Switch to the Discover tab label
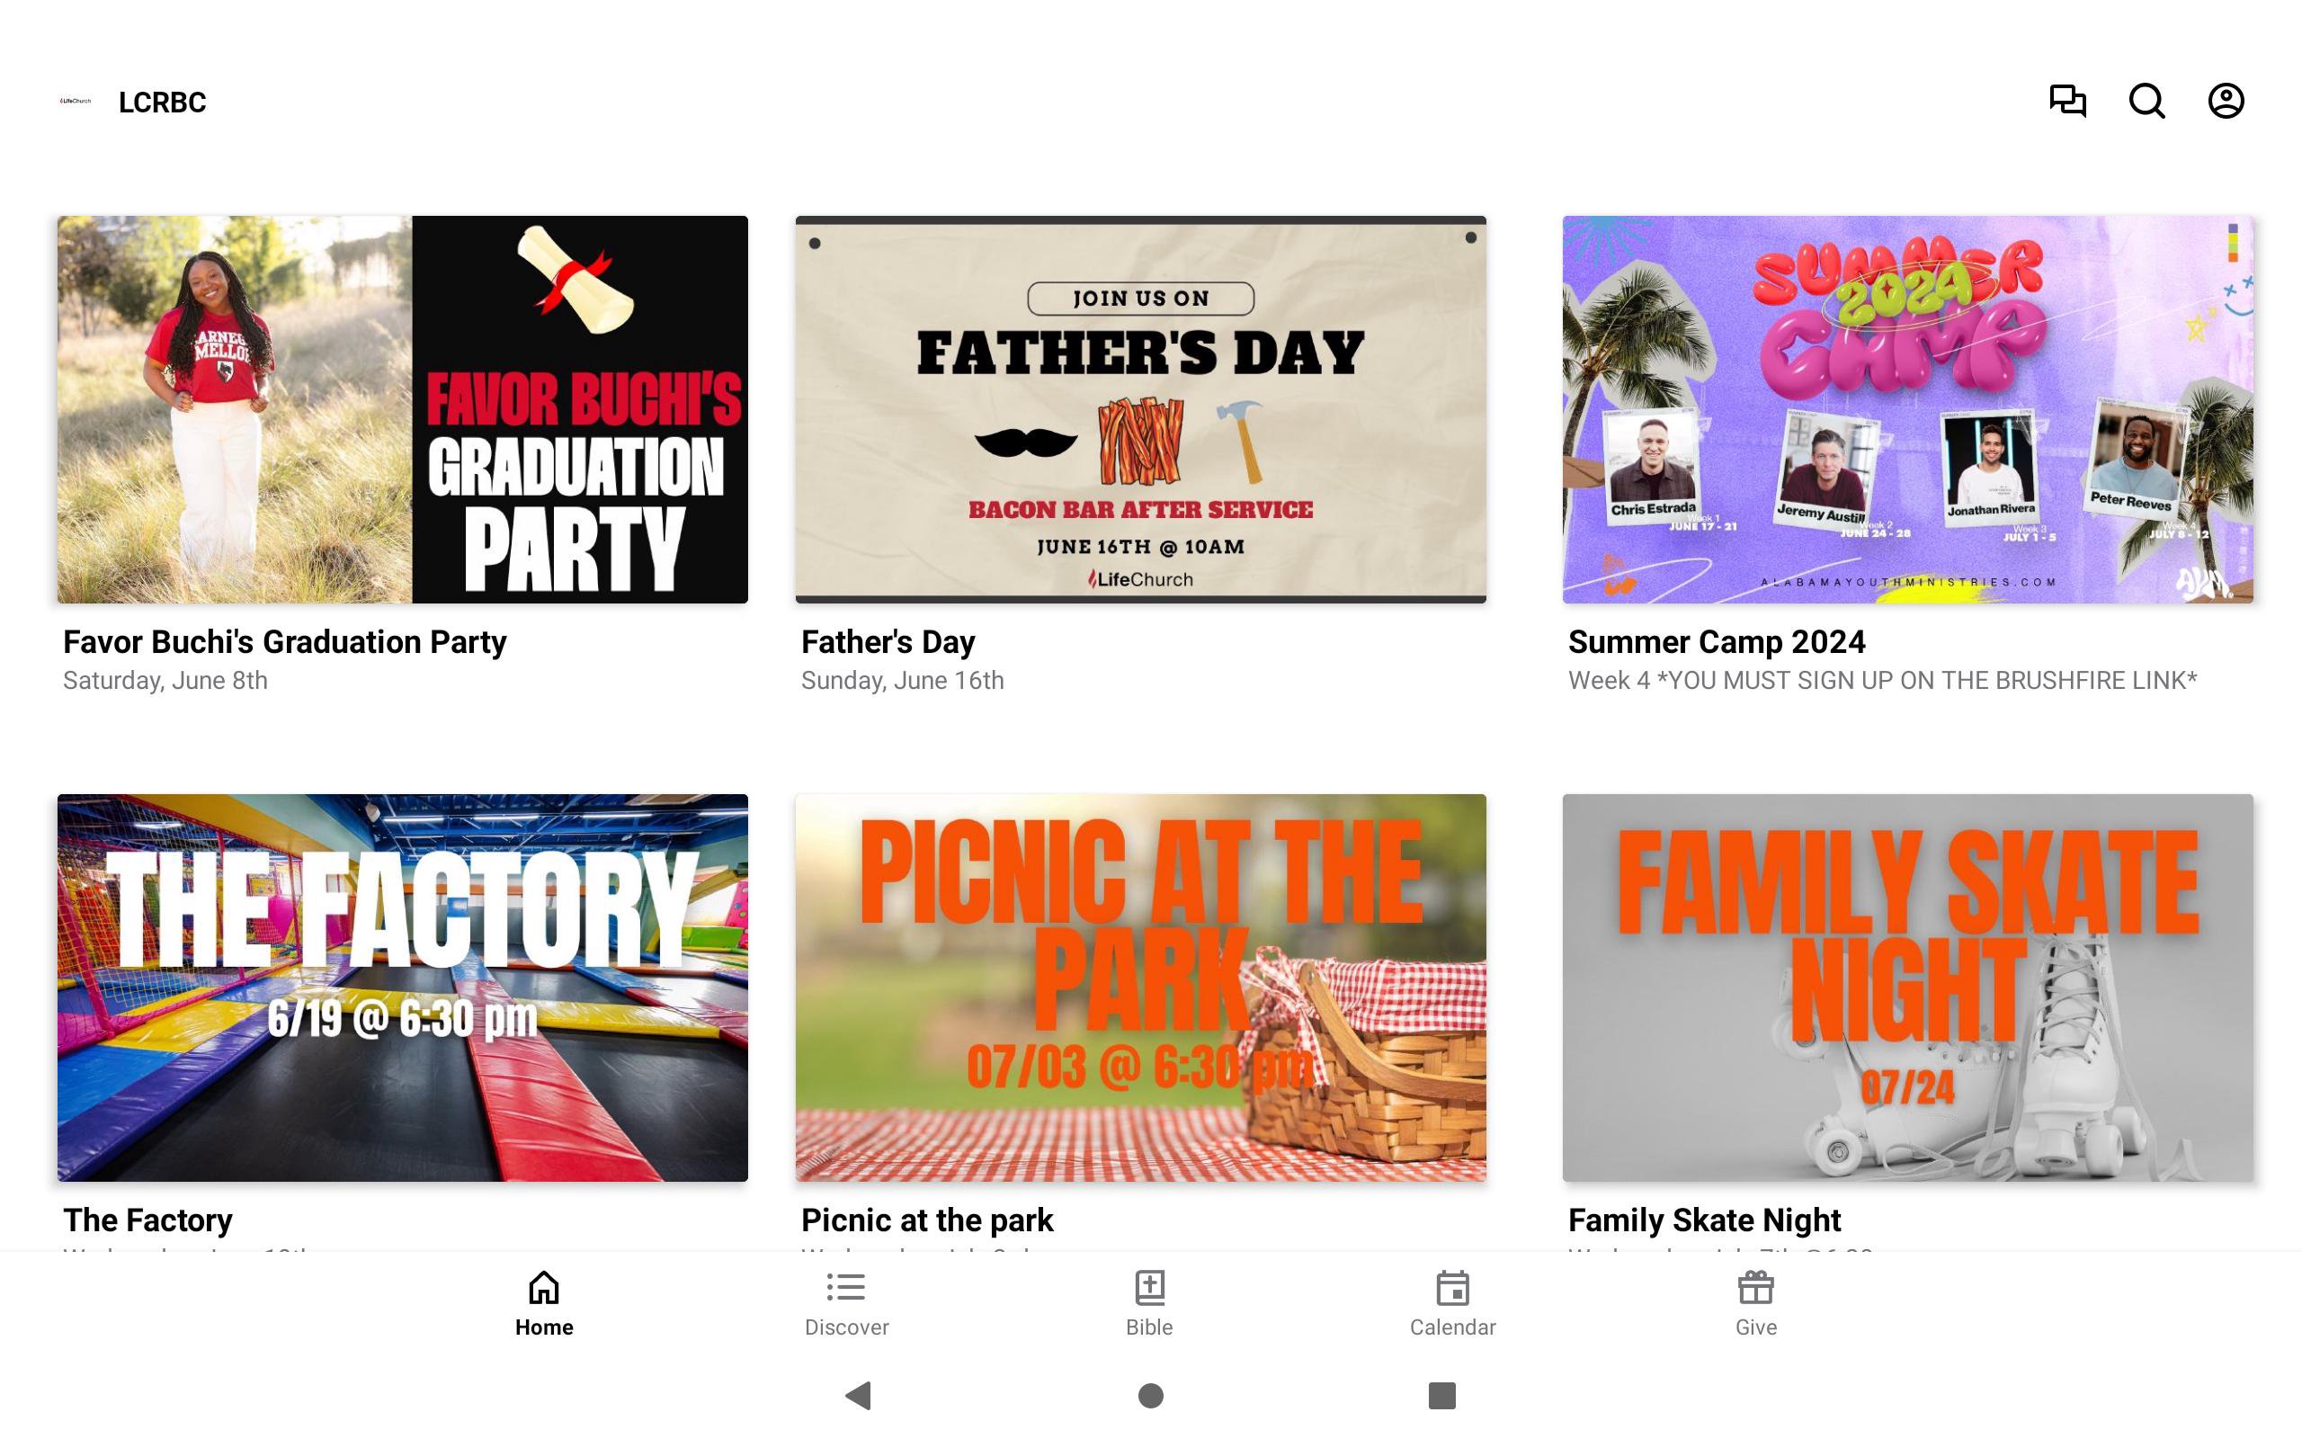2302x1439 pixels. [x=846, y=1327]
